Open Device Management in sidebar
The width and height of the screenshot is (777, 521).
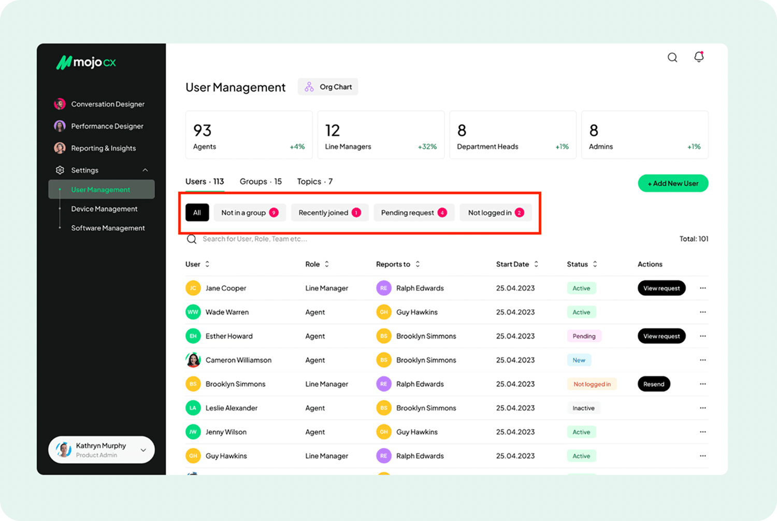[104, 209]
